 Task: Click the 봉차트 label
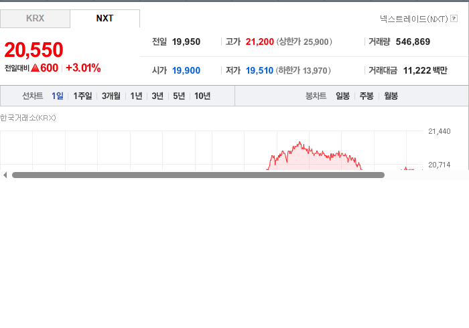click(316, 96)
